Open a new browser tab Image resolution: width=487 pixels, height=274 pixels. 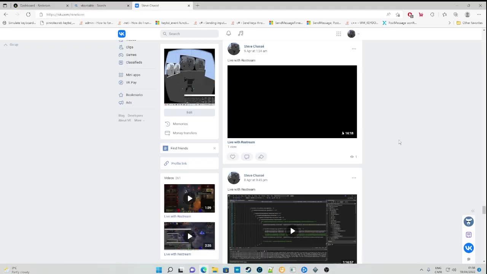coord(197,5)
